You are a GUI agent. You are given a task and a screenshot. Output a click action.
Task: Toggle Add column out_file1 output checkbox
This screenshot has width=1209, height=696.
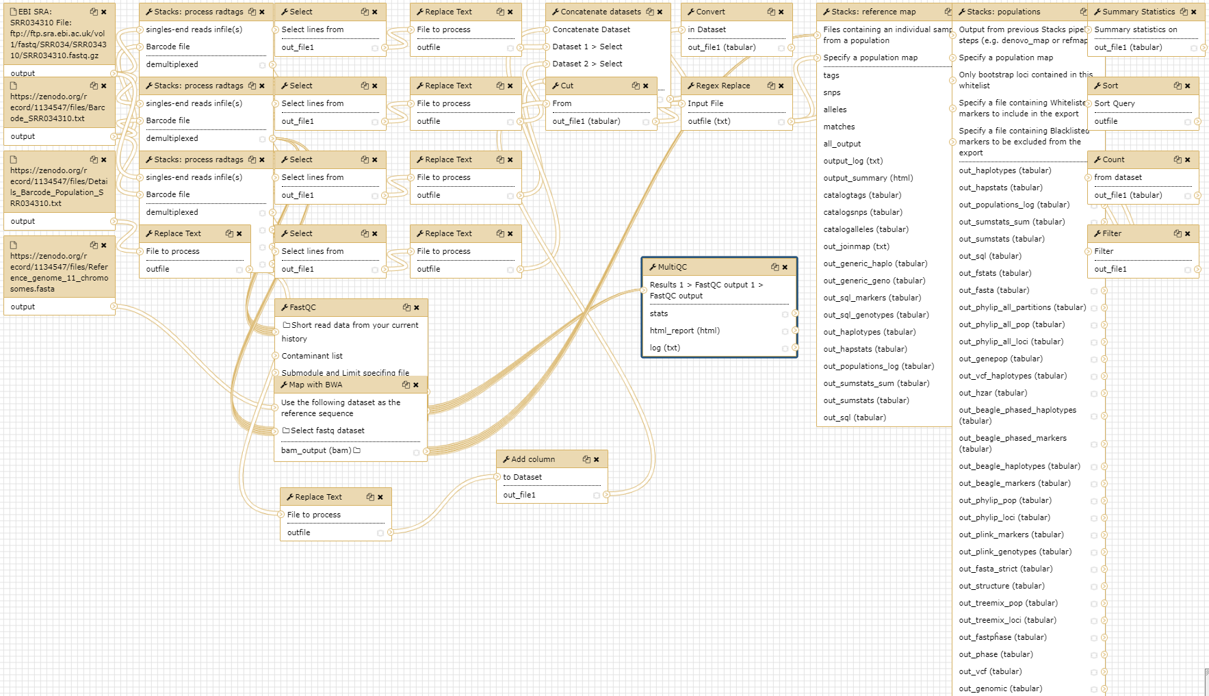coord(597,495)
